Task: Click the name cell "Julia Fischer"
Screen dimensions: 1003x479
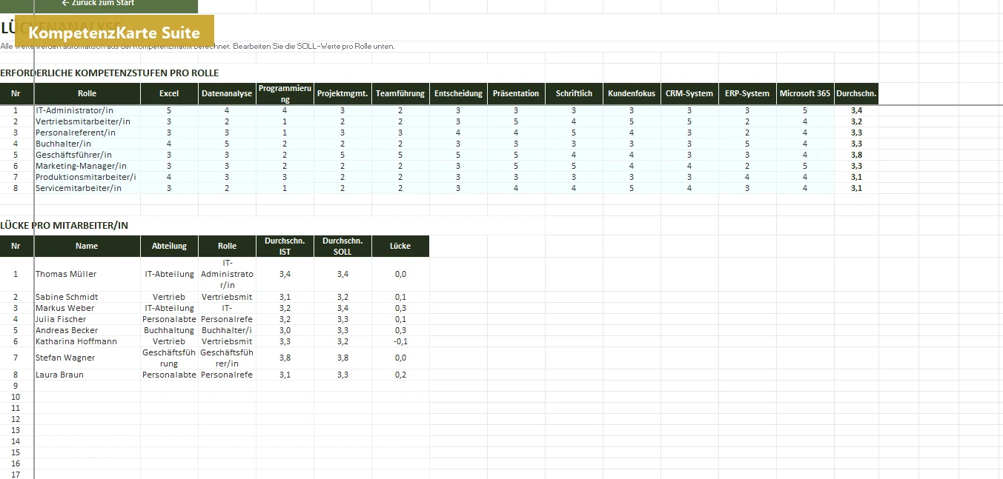Action: point(87,319)
